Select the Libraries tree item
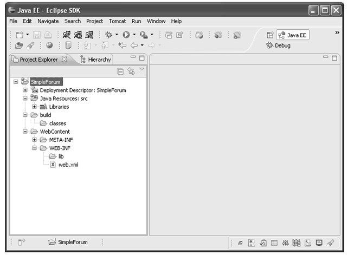This screenshot has height=255, width=354. click(59, 107)
